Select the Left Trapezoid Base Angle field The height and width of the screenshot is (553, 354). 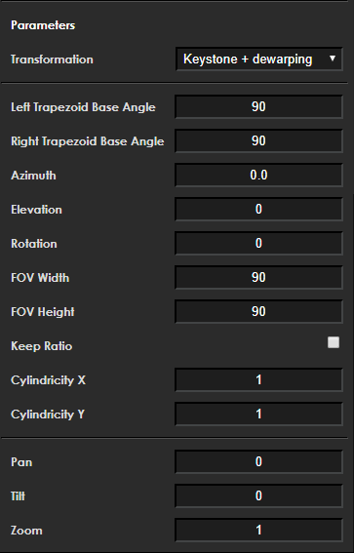[x=258, y=107]
